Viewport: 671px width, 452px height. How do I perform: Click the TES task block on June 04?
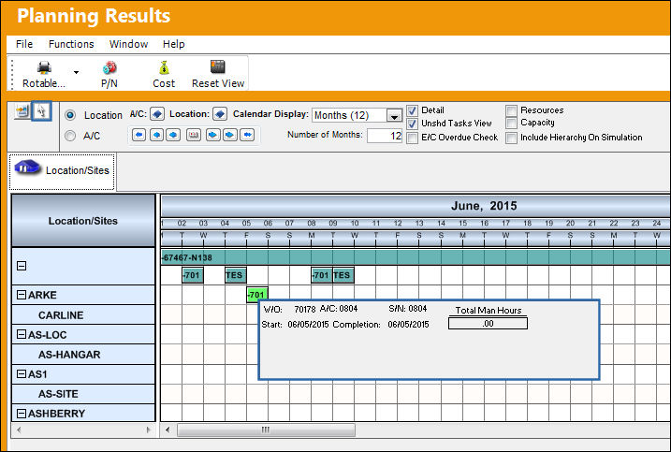[236, 275]
